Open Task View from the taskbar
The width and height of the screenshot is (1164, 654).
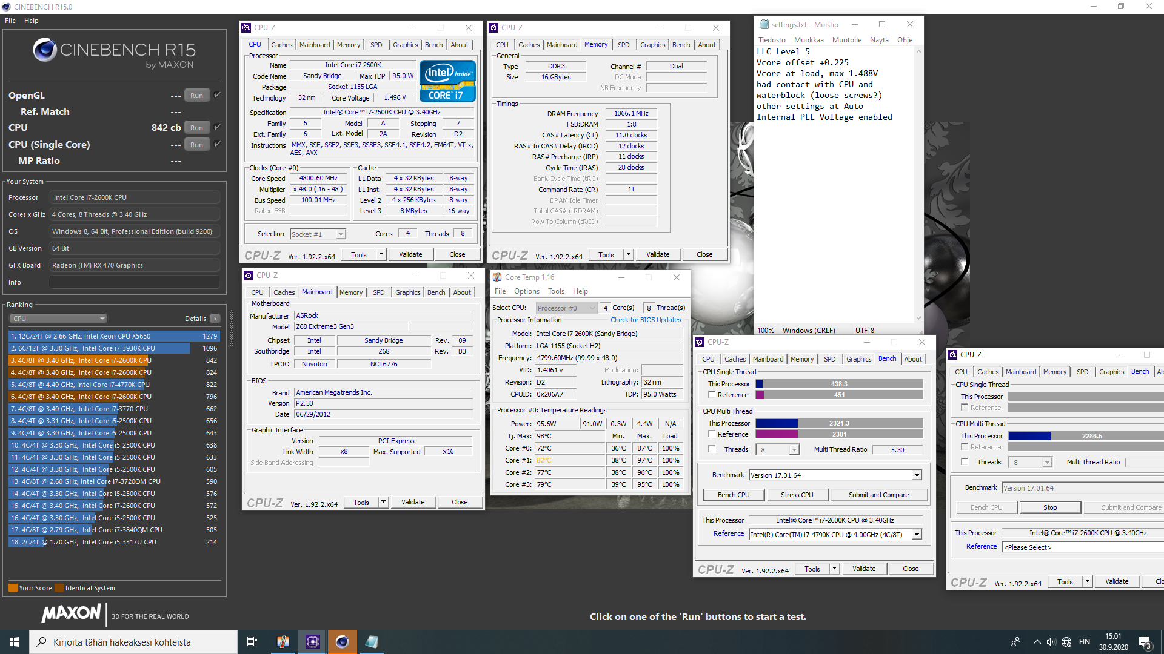coord(252,642)
